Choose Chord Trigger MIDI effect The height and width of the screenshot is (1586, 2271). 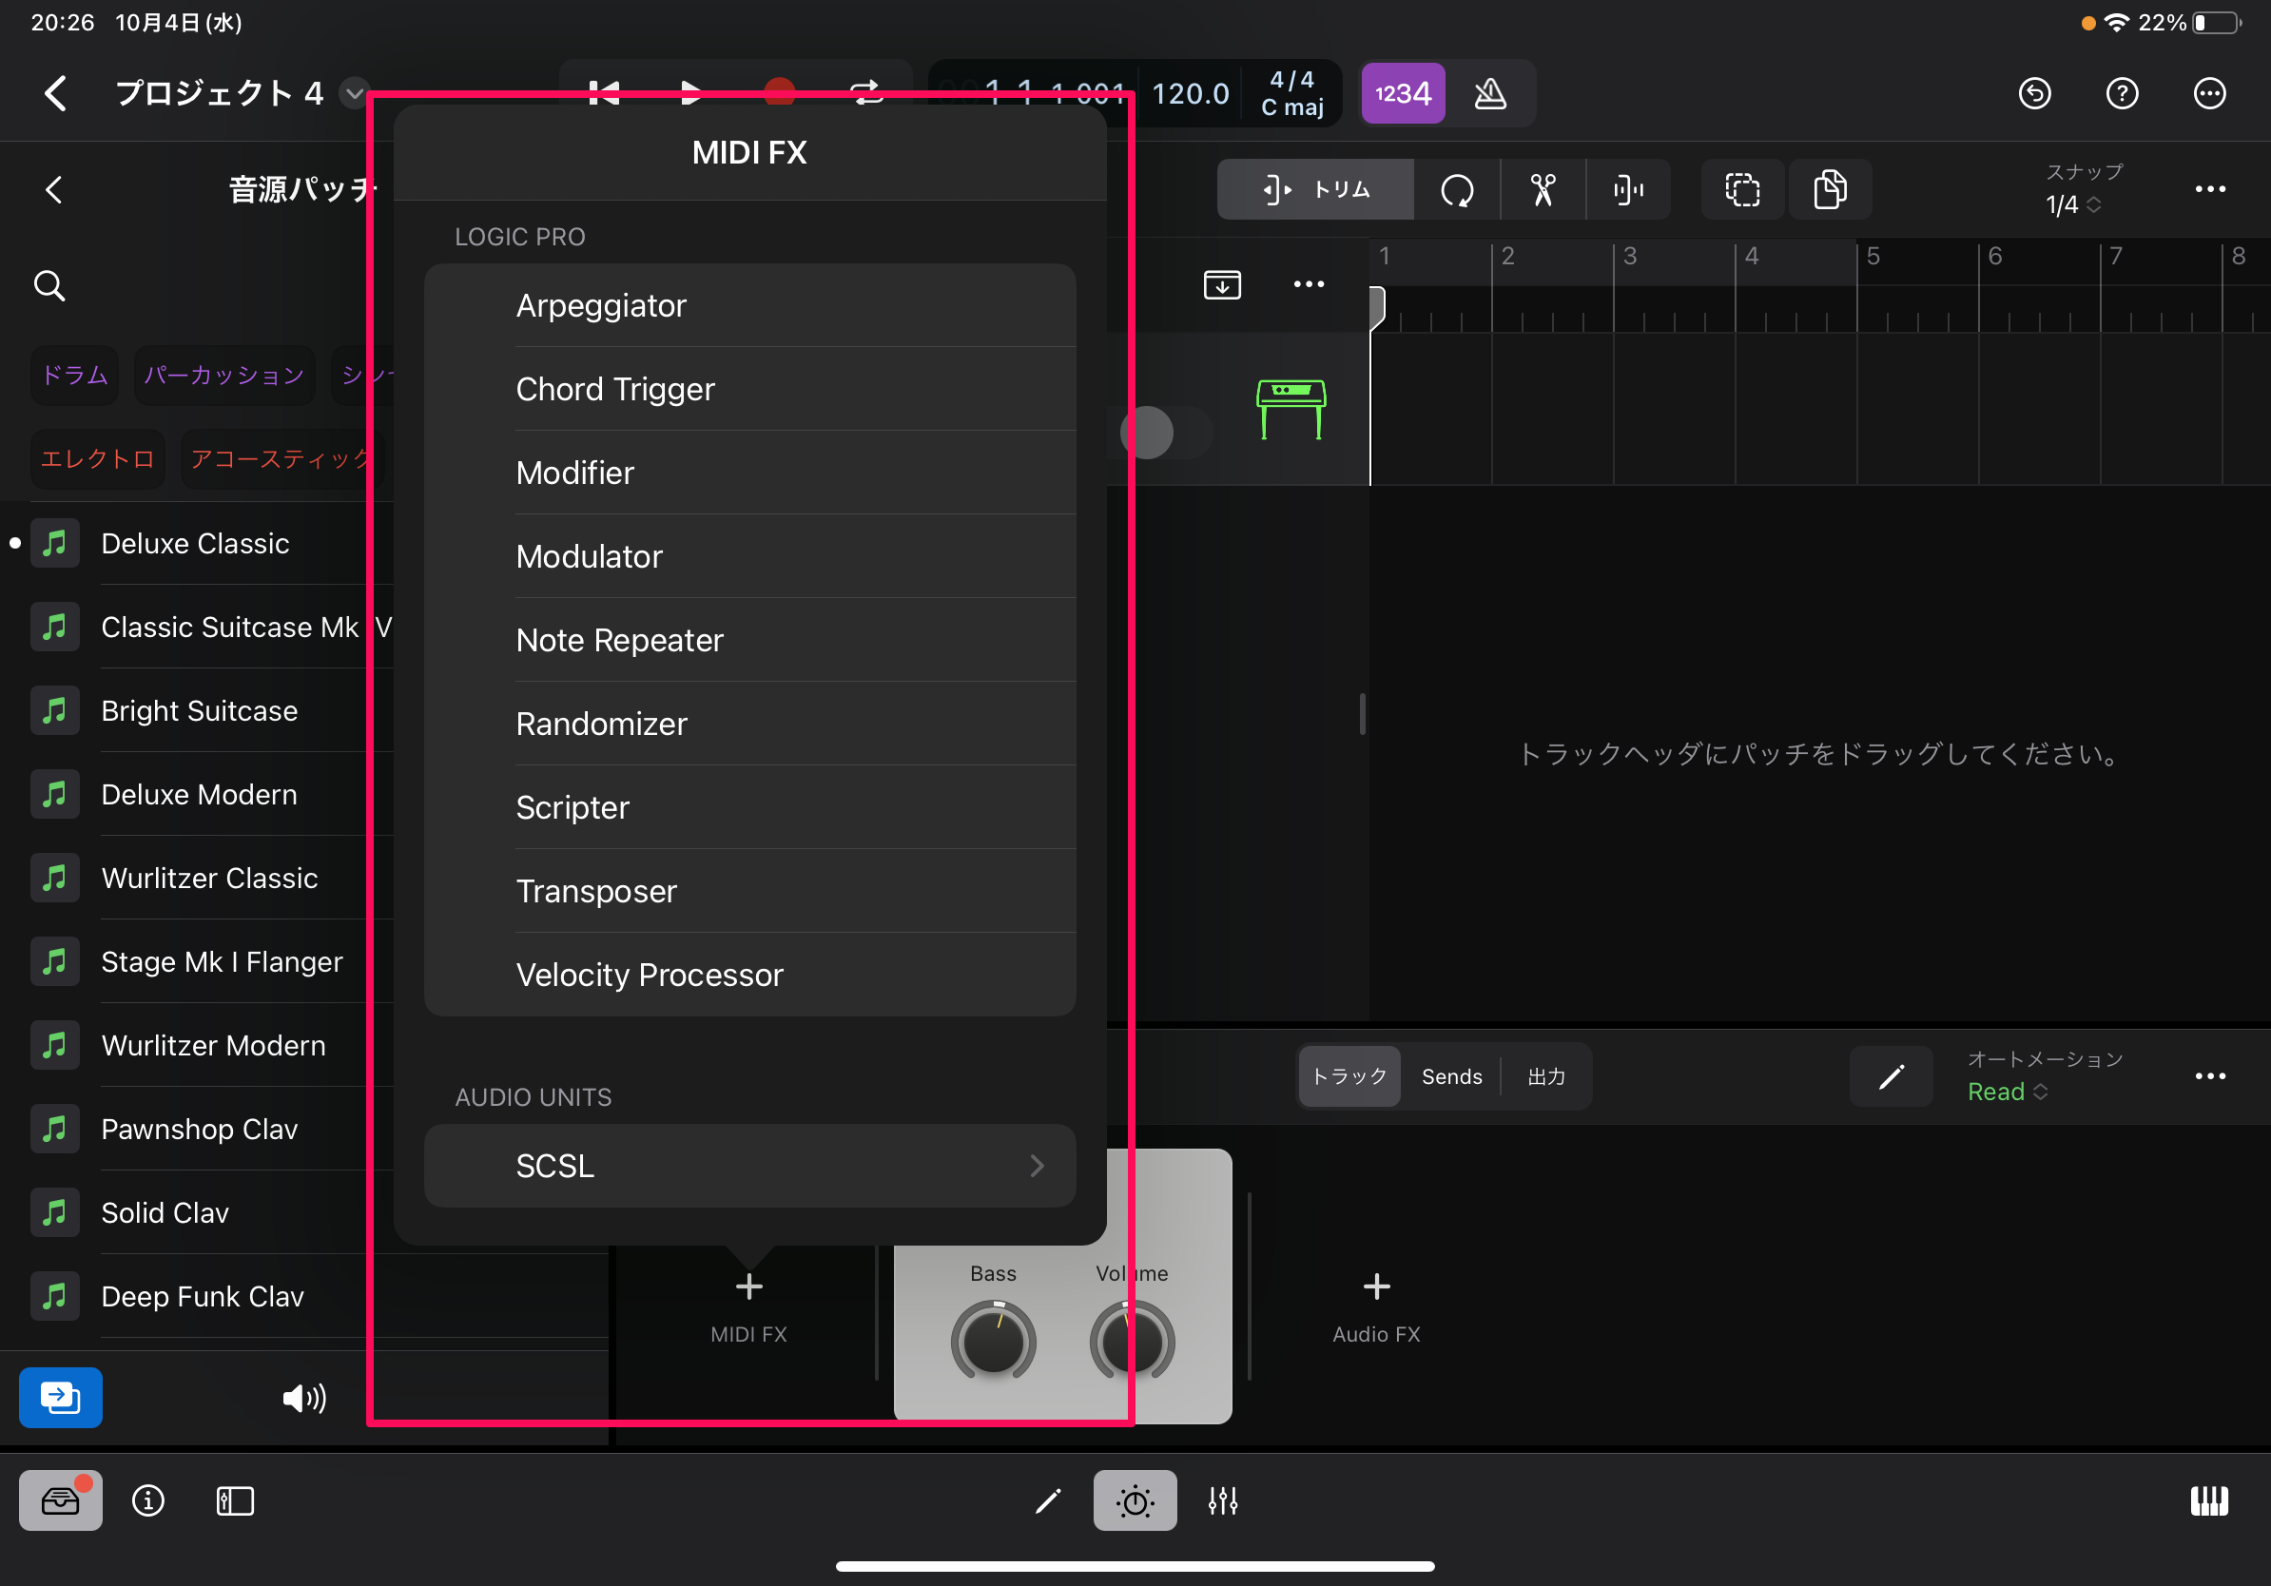[749, 390]
